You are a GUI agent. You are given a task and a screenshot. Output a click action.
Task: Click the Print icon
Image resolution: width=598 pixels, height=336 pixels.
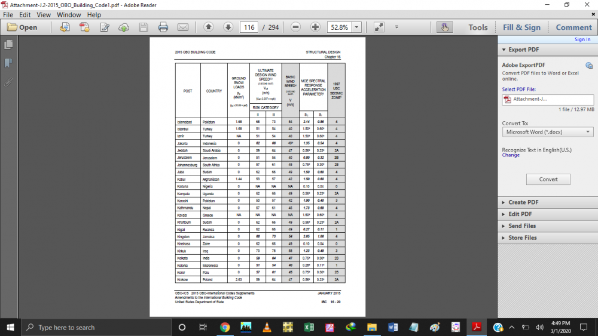tap(163, 27)
